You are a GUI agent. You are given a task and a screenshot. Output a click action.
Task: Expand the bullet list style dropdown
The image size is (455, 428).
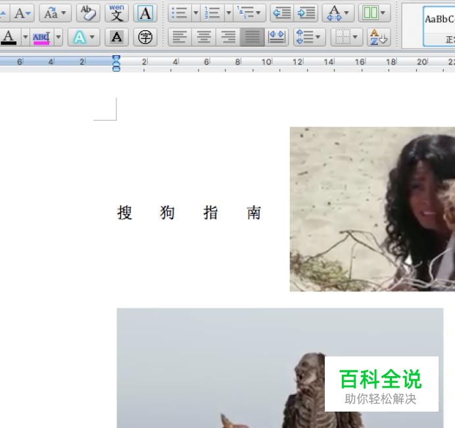click(x=195, y=13)
